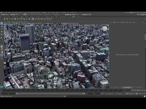Viewport: 146px width, 109px height.
Task: Select the Move tool in toolbox
Action: [2, 32]
